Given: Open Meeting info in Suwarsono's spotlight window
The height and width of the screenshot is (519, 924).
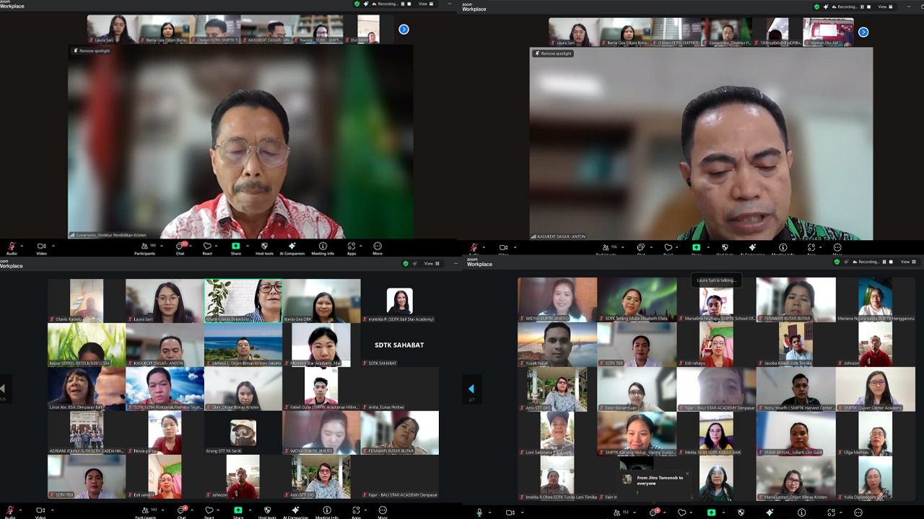Looking at the screenshot, I should [x=323, y=247].
